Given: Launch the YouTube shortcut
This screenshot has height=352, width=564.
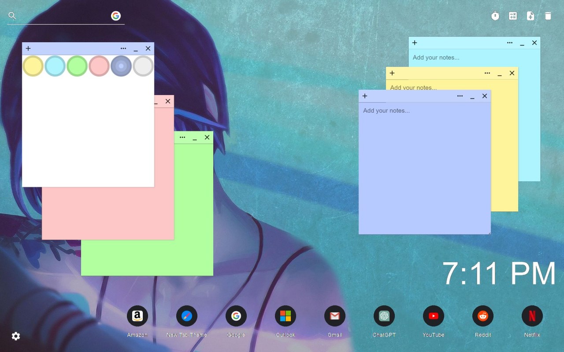Looking at the screenshot, I should pos(434,316).
